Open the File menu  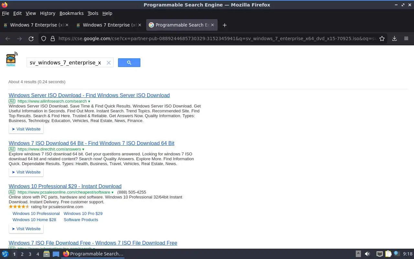[x=5, y=13]
